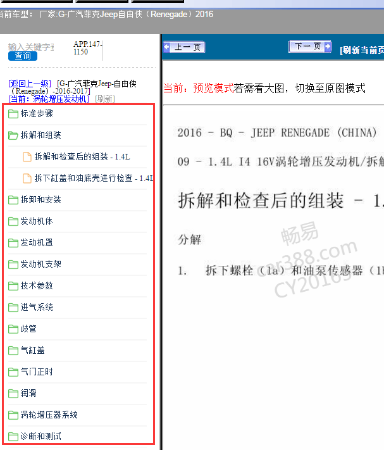Expand the 发动机支架 folder

point(40,265)
